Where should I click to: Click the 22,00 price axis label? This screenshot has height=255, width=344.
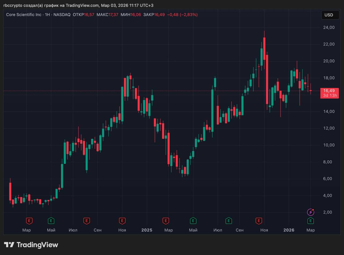pos(329,44)
